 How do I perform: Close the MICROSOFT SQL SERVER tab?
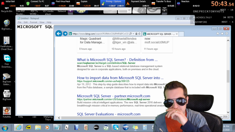click(177, 34)
